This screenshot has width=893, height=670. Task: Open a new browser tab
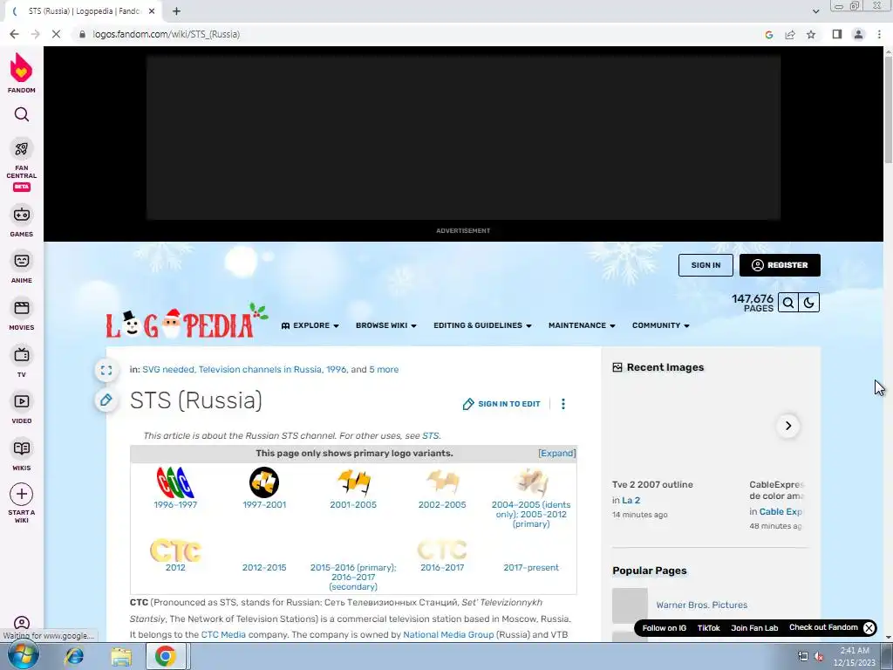click(176, 10)
